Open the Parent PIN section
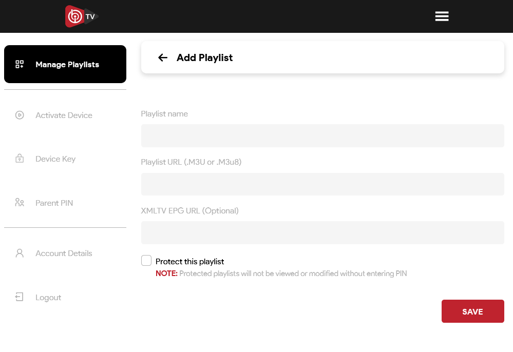This screenshot has width=513, height=352. (54, 203)
